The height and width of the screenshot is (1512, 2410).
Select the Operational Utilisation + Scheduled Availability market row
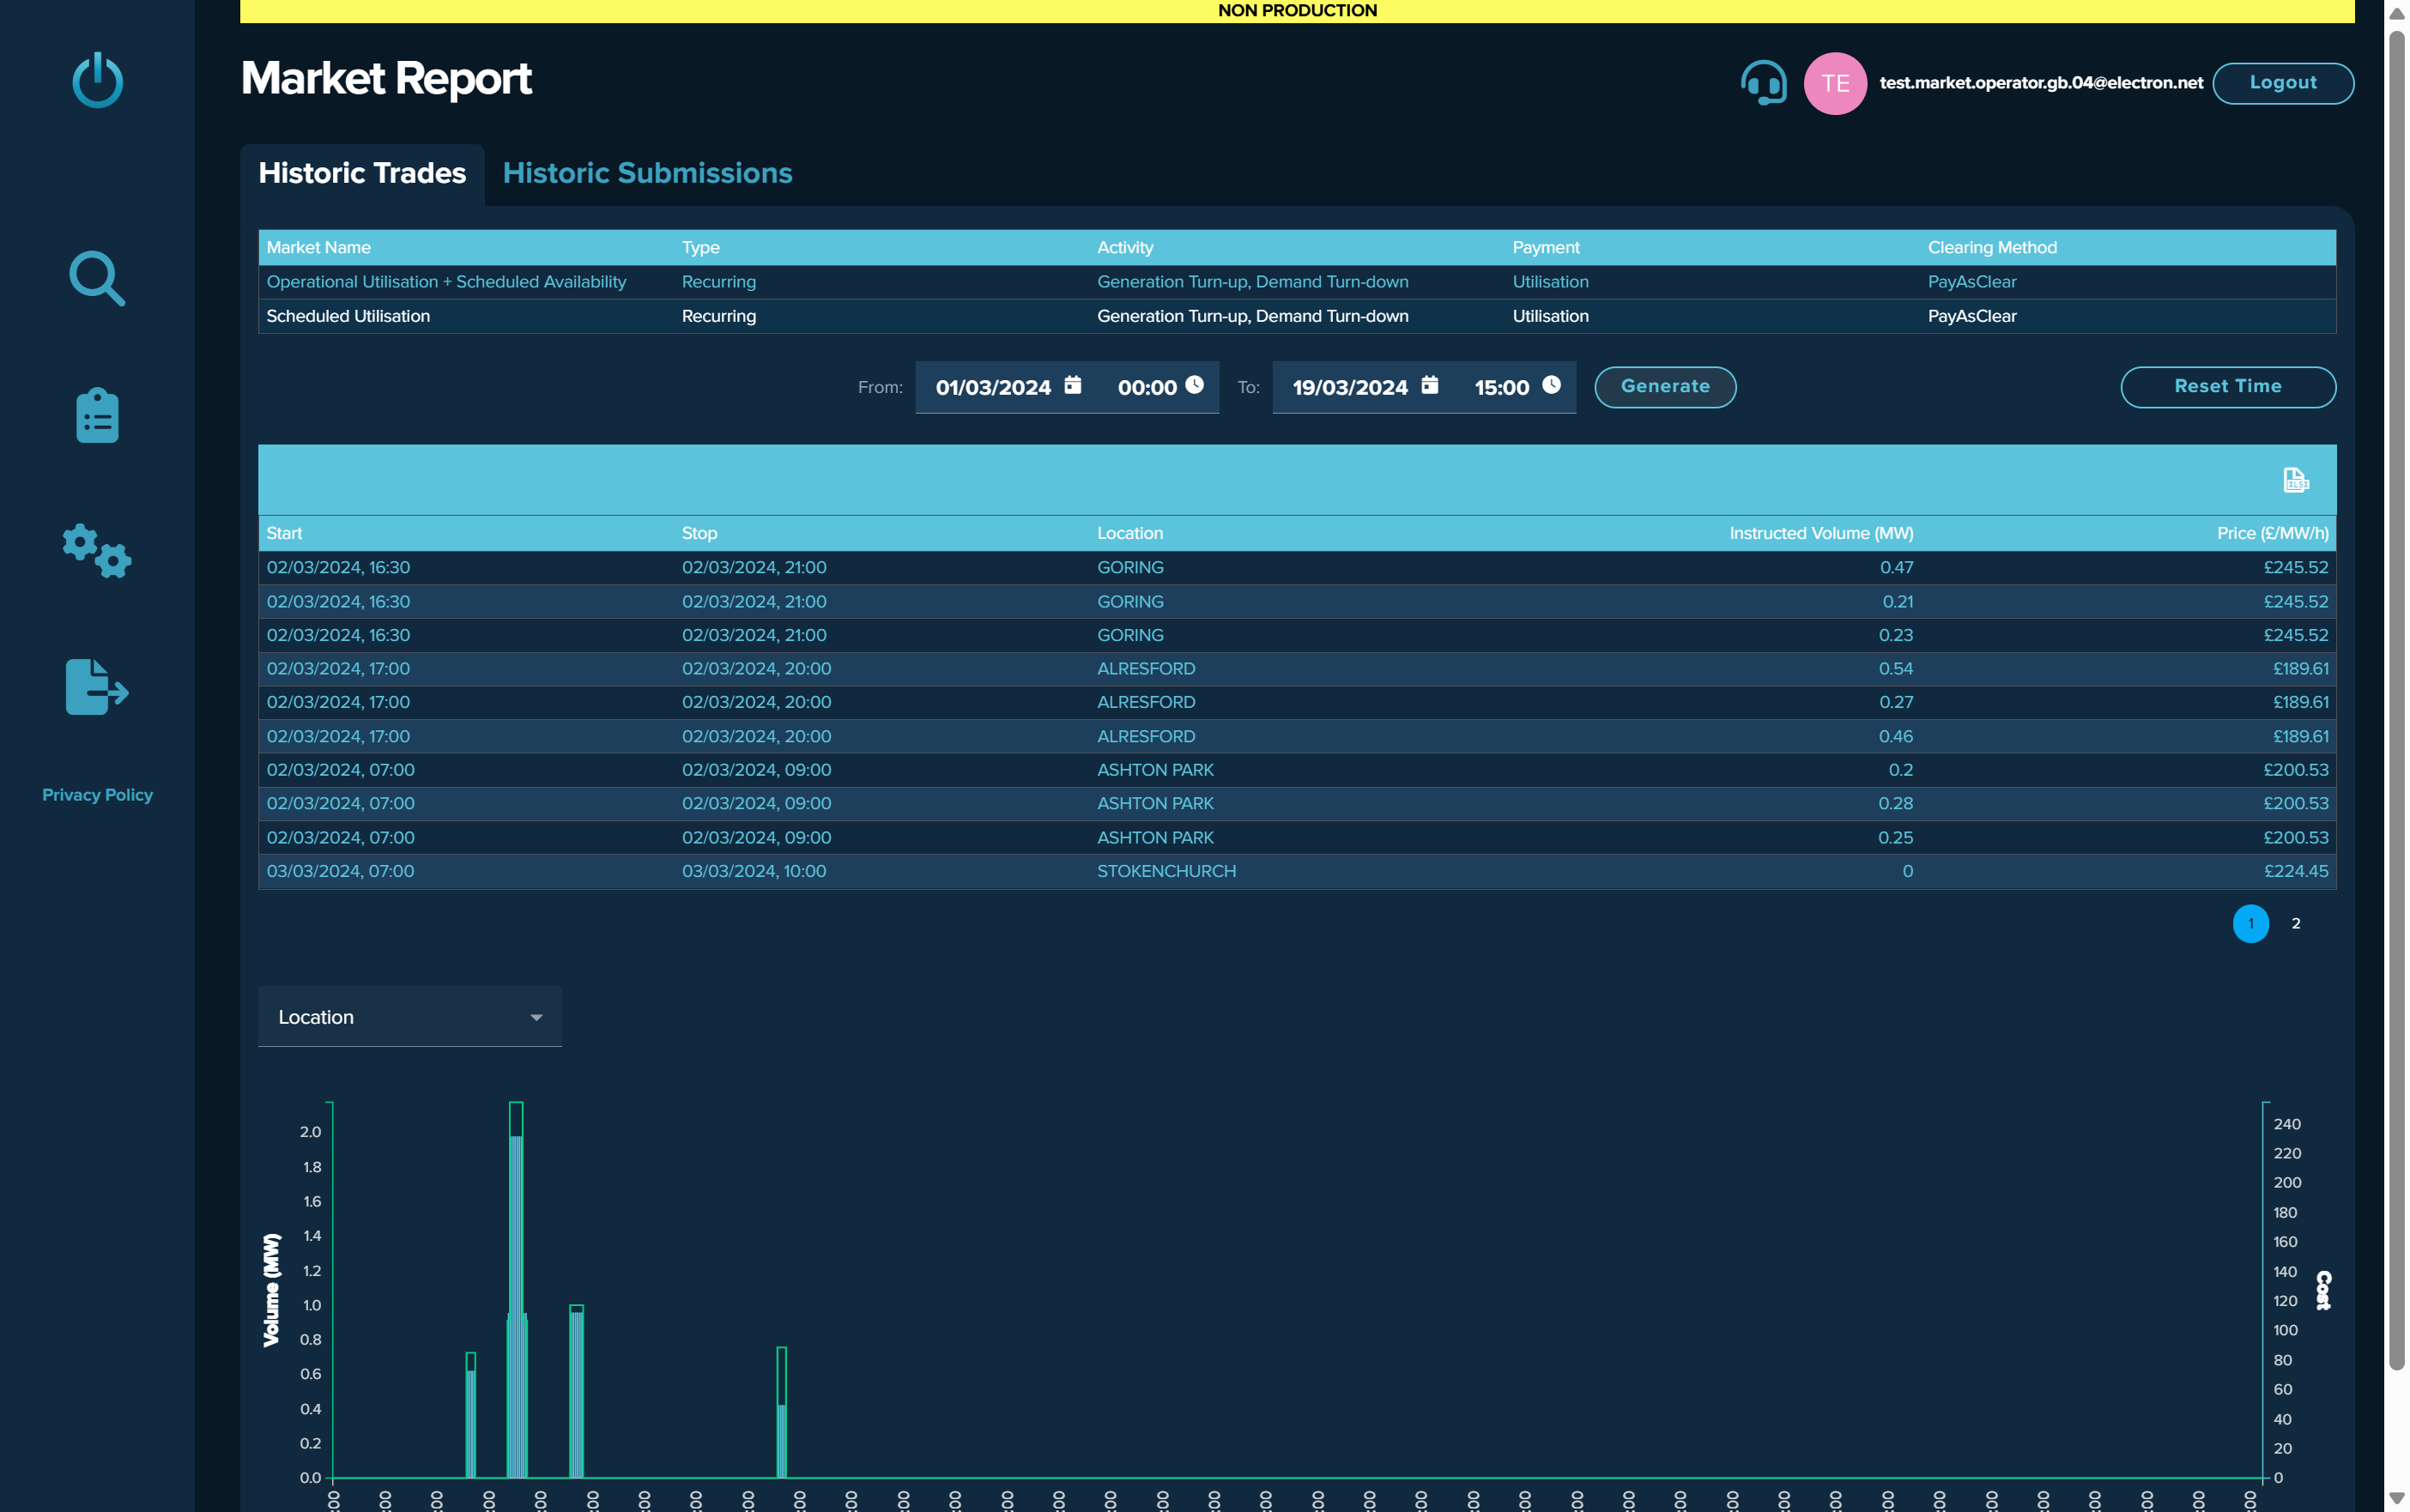point(1297,282)
